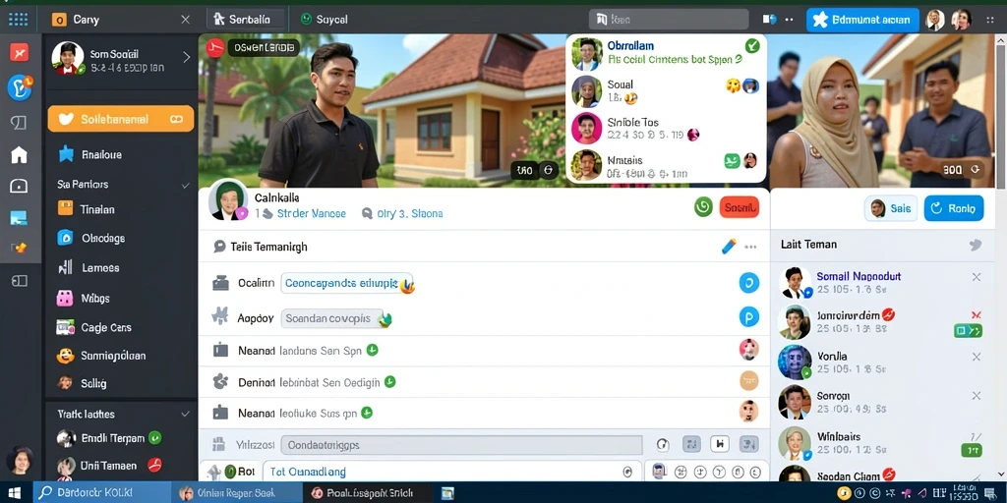Click the pencil edit icon in Teiie Temanirgh
The height and width of the screenshot is (503, 1007).
coord(729,247)
